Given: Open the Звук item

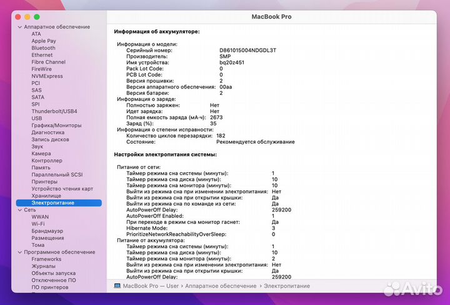Looking at the screenshot, I should click(37, 147).
